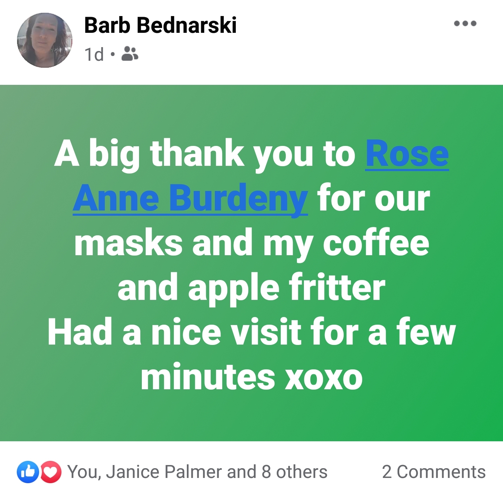
Task: Click the friends audience icon
Action: coord(130,54)
